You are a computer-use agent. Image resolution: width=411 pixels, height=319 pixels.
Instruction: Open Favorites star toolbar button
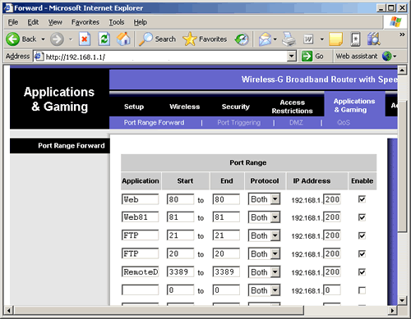pos(205,39)
